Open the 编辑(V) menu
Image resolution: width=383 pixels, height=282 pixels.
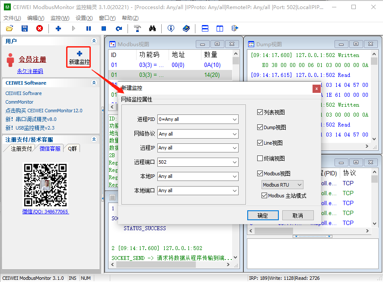[x=35, y=18]
